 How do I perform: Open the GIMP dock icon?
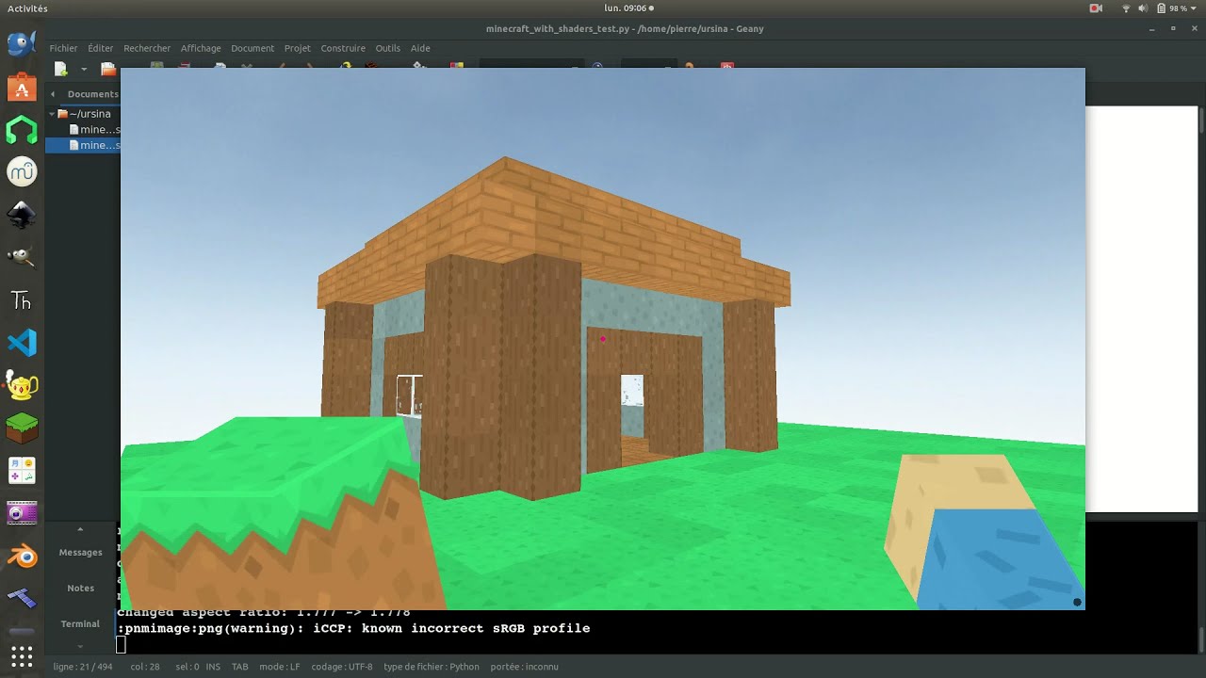[x=22, y=257]
